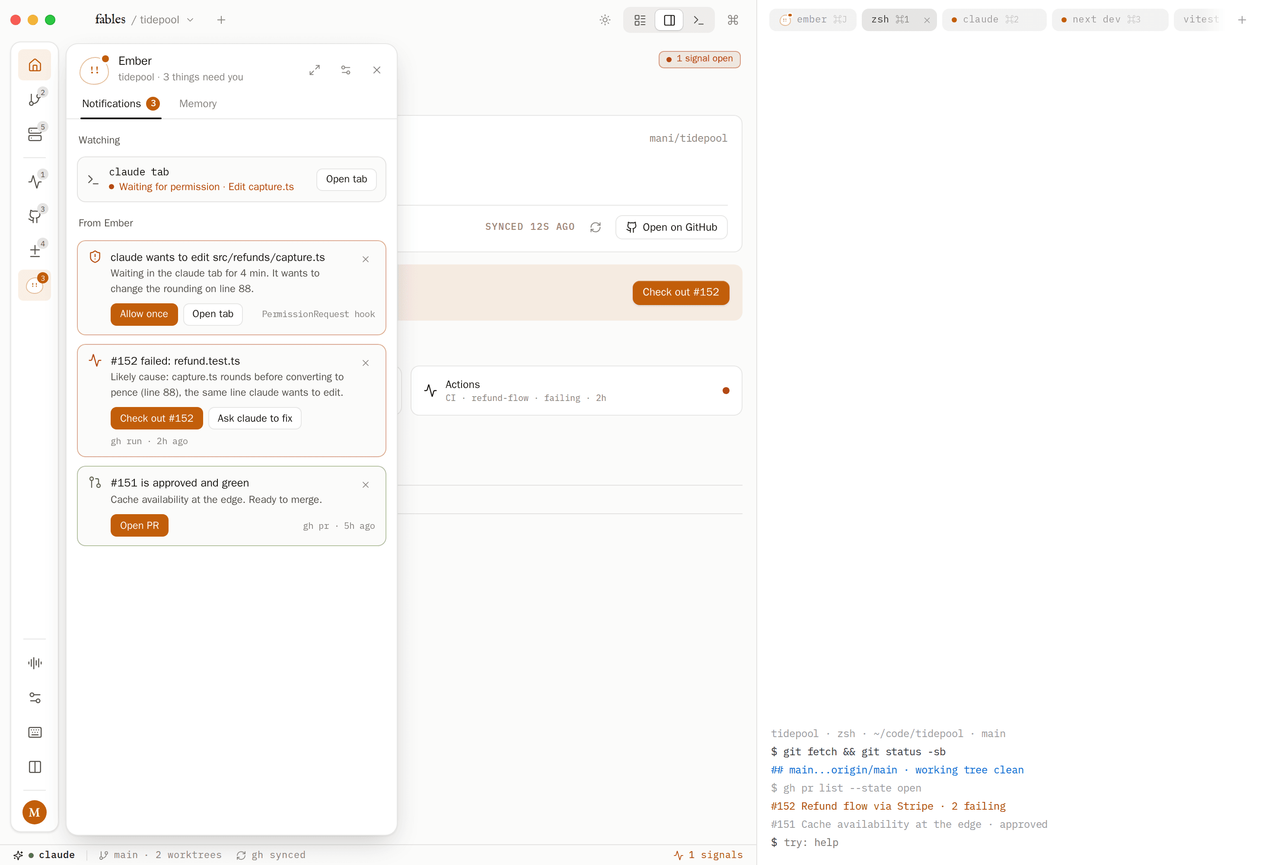Select the next dev terminal tab
1262x865 pixels.
pyautogui.click(x=1109, y=19)
